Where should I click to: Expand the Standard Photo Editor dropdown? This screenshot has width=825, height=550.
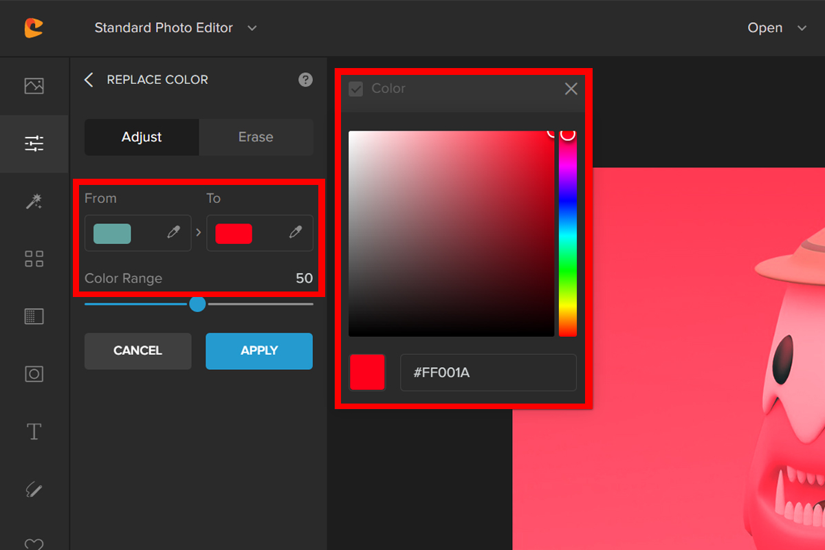point(252,28)
